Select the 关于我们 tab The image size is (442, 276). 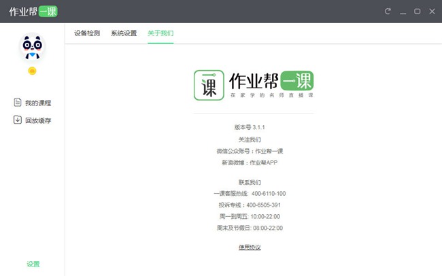pos(160,33)
